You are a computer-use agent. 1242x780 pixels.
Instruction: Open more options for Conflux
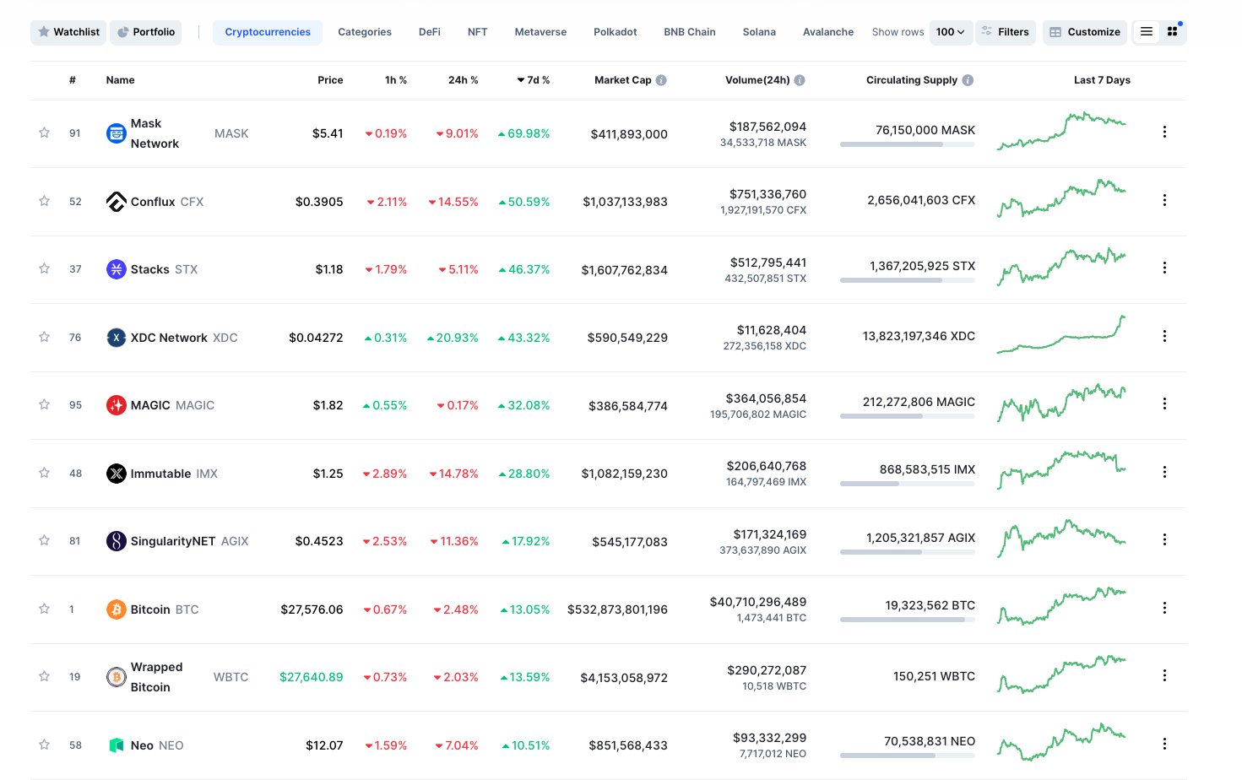1164,200
